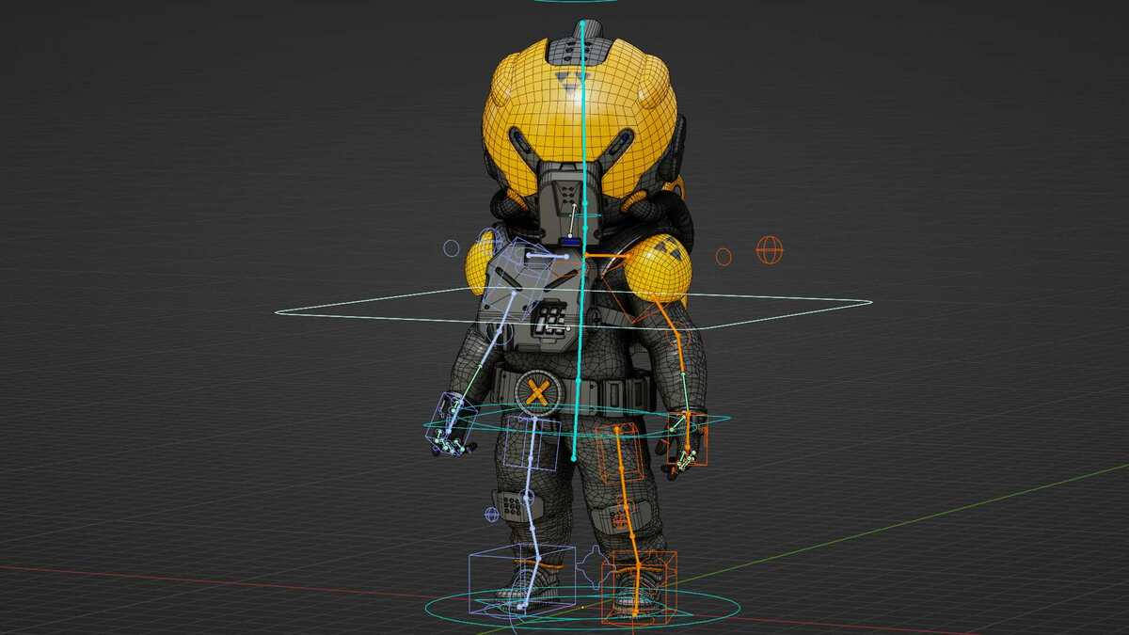Select the large orange globe rig control
This screenshot has width=1129, height=635.
coord(770,250)
